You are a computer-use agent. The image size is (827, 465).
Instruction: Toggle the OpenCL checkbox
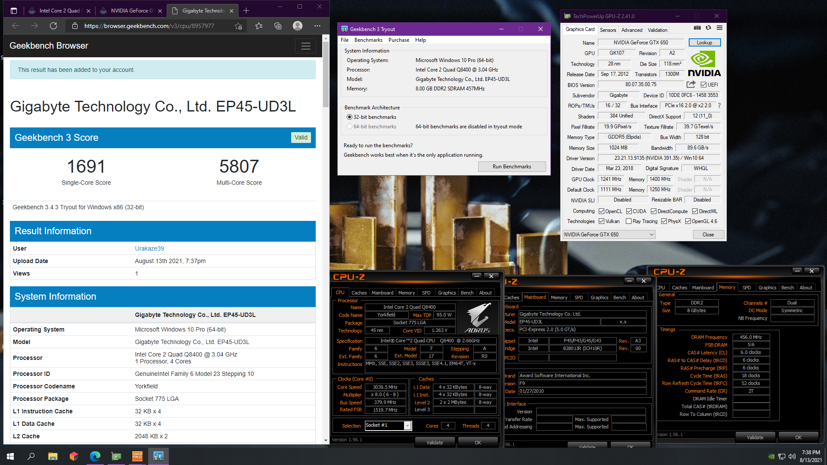[x=601, y=211]
